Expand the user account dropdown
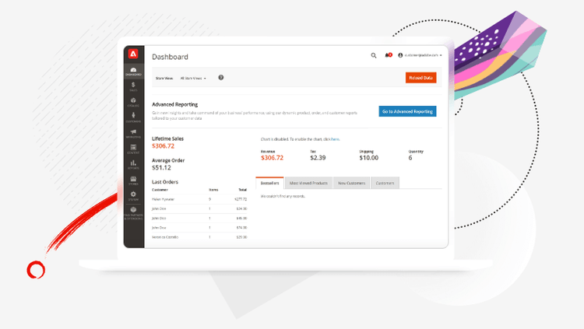This screenshot has height=329, width=584. click(x=420, y=55)
